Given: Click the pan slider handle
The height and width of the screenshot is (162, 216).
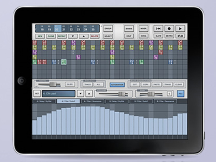Looking at the screenshot, I should click(151, 94).
